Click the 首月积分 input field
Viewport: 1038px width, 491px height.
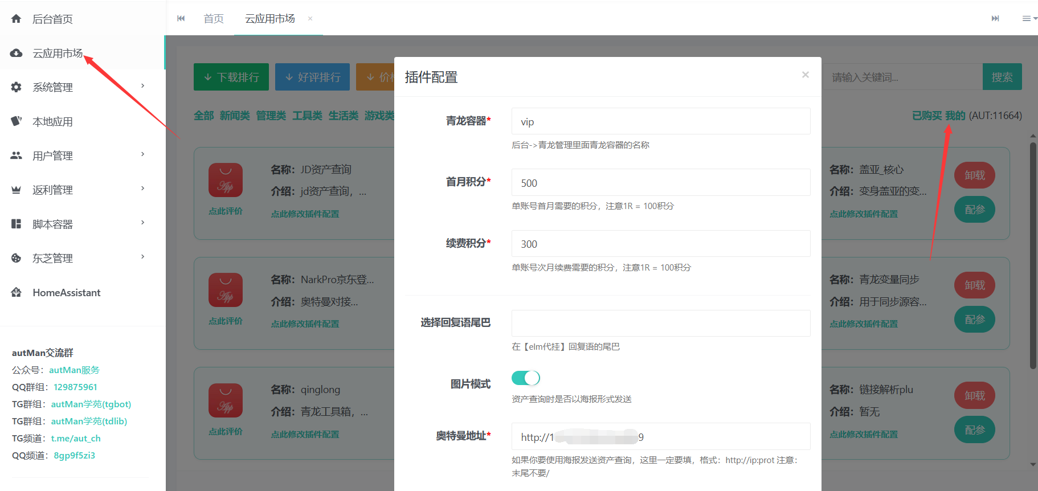click(x=661, y=182)
